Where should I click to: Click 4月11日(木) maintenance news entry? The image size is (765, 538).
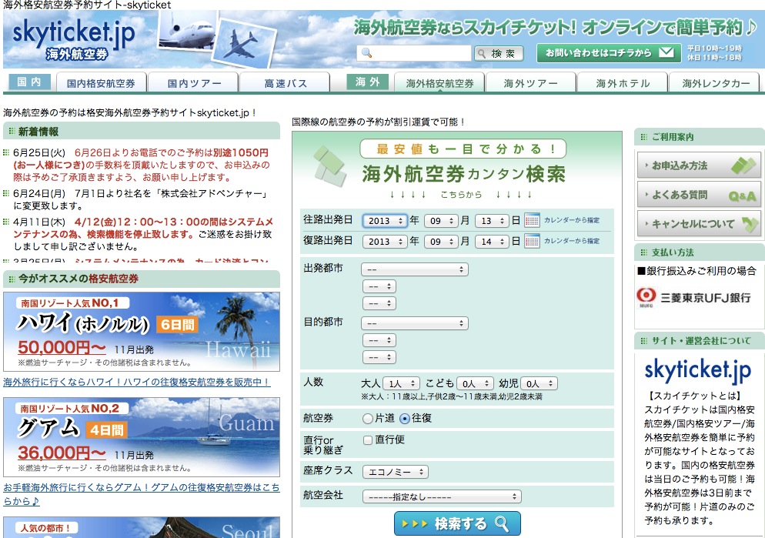coord(142,234)
